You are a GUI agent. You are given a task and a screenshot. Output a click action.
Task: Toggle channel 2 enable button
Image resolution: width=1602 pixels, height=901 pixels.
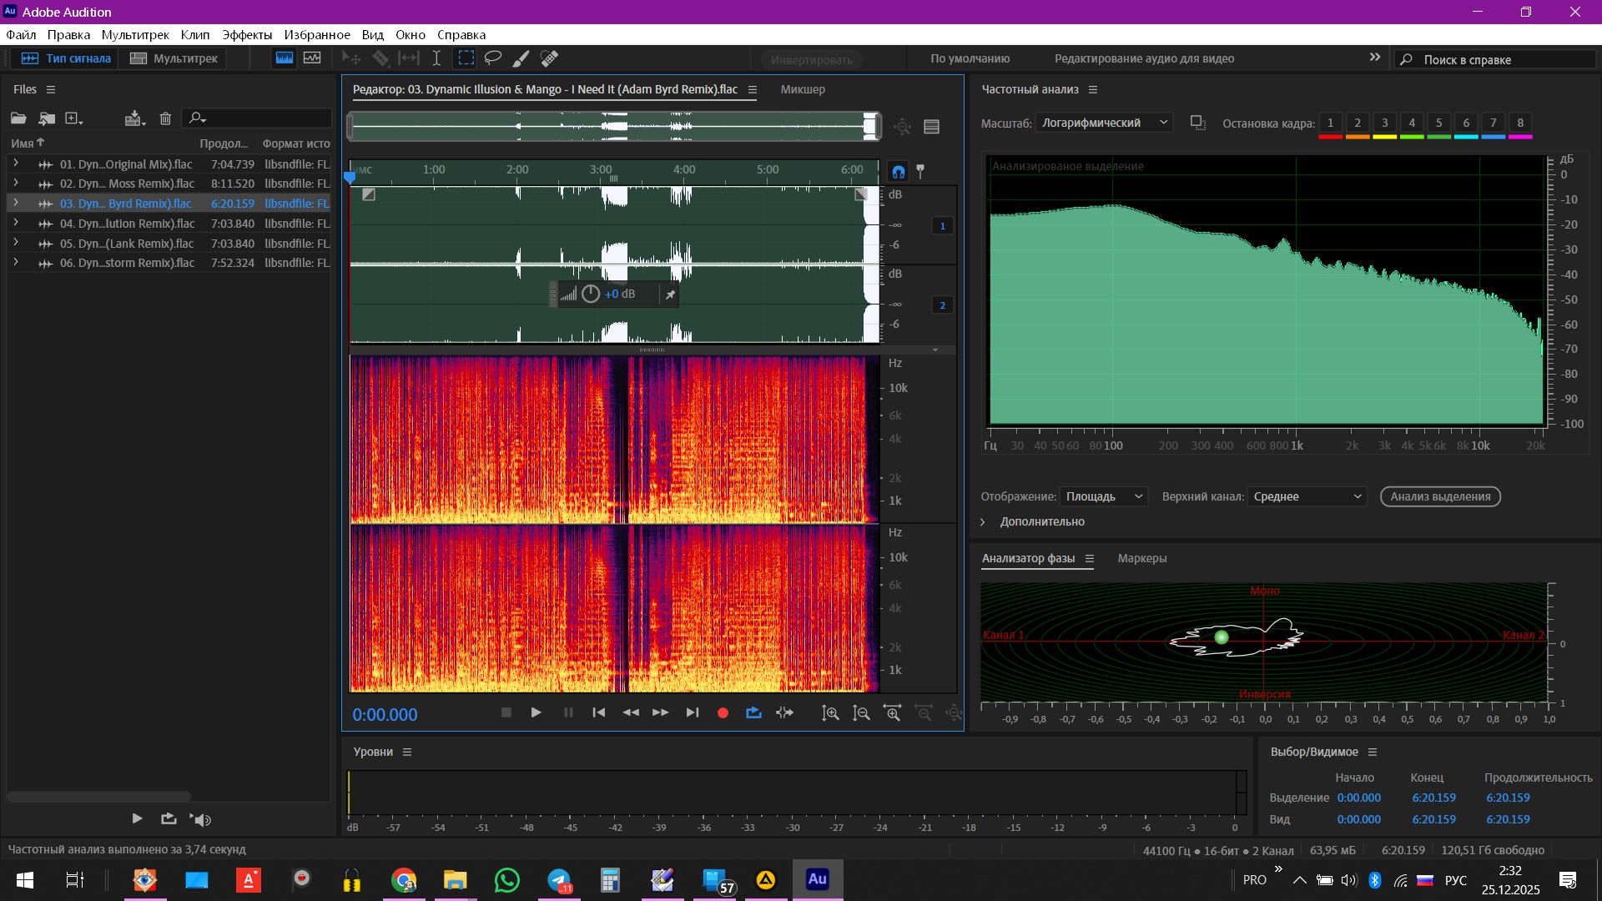click(943, 305)
